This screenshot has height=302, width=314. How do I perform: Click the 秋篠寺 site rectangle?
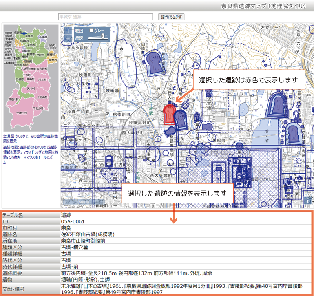pyautogui.click(x=90, y=88)
